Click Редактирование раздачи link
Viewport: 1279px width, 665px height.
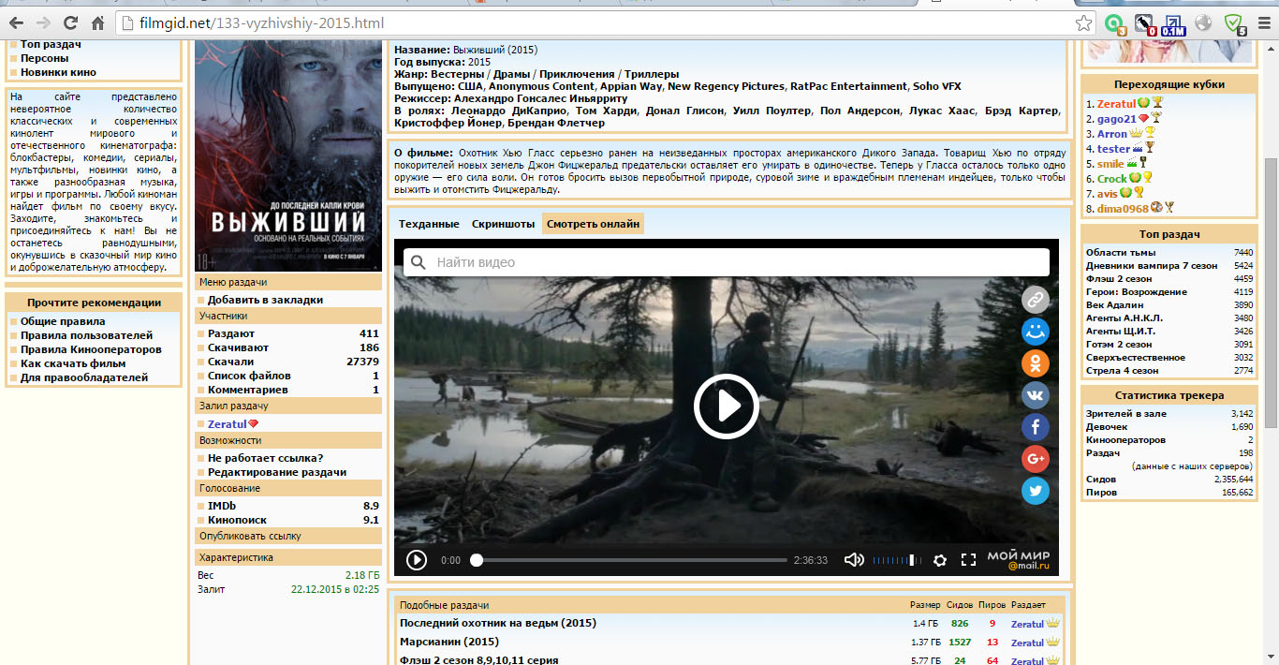(277, 472)
